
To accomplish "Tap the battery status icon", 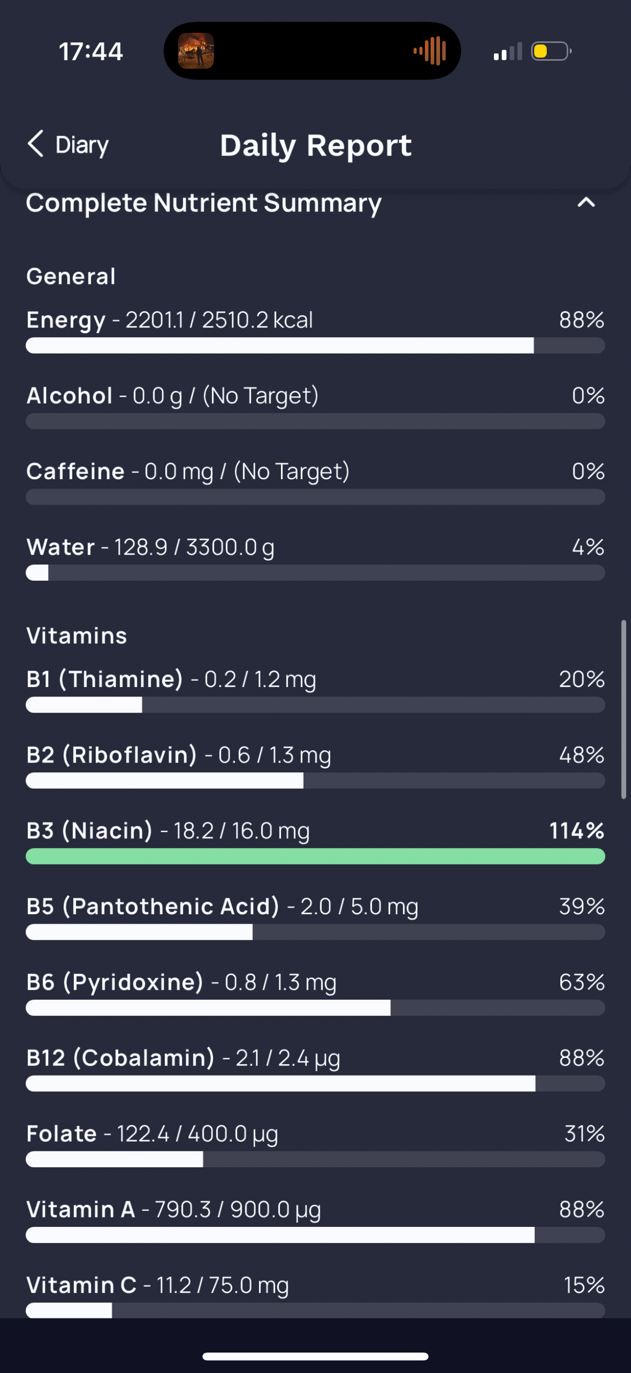I will 551,51.
